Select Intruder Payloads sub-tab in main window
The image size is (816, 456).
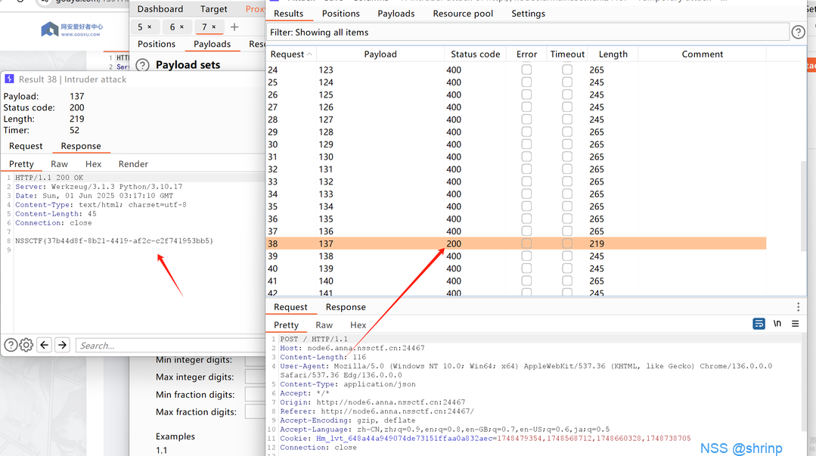[x=212, y=45]
